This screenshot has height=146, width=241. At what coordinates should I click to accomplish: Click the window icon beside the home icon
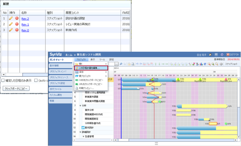[x=216, y=55]
